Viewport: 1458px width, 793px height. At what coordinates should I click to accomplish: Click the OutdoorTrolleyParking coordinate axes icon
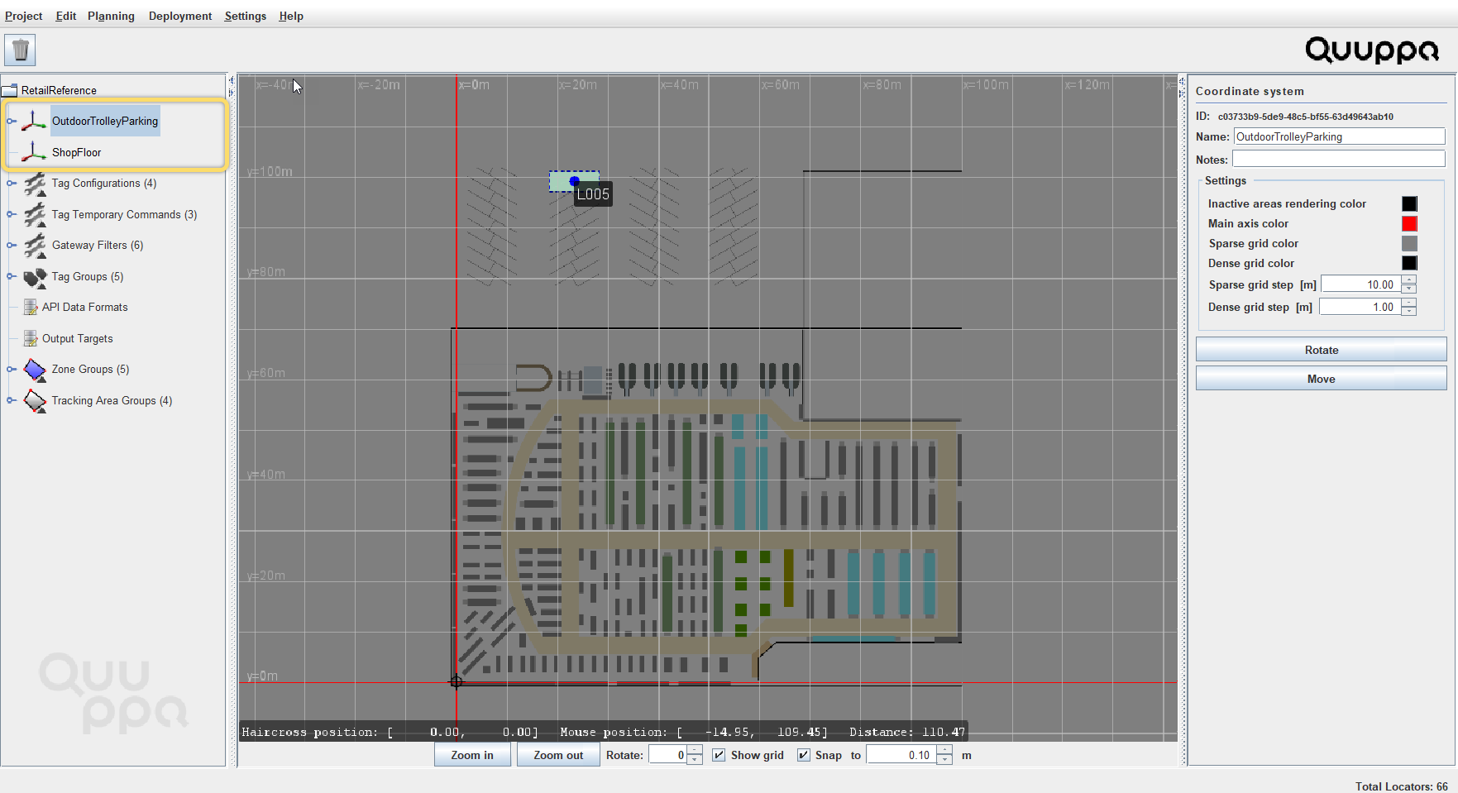(x=34, y=121)
